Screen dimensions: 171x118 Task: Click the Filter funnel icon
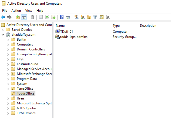coord(95,17)
